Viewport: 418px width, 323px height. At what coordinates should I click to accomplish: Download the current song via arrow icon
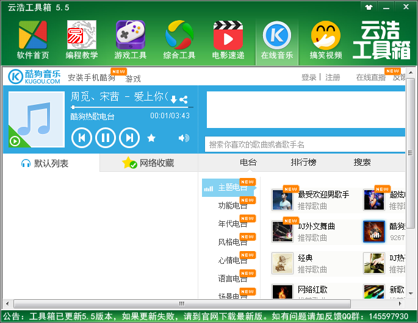click(173, 99)
